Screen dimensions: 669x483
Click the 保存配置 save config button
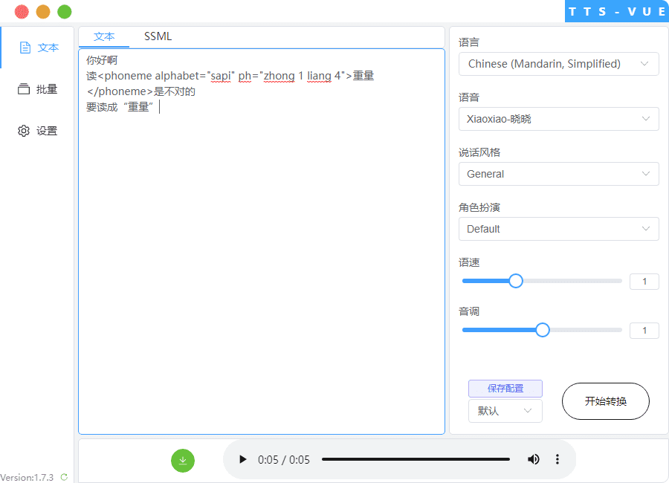pyautogui.click(x=505, y=388)
